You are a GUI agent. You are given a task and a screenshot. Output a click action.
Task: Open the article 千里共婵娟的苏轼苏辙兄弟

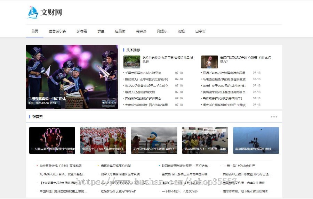click(143, 73)
